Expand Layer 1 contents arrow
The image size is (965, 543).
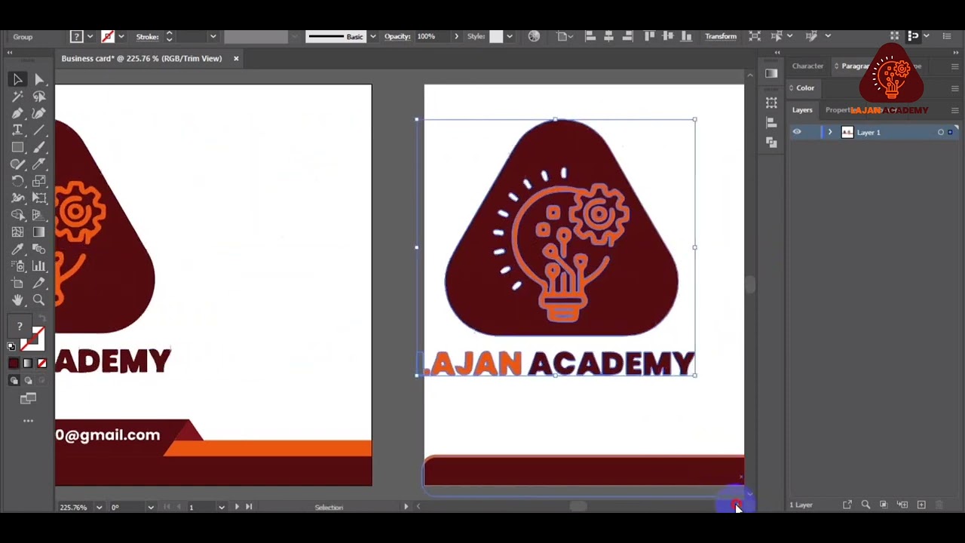tap(830, 132)
